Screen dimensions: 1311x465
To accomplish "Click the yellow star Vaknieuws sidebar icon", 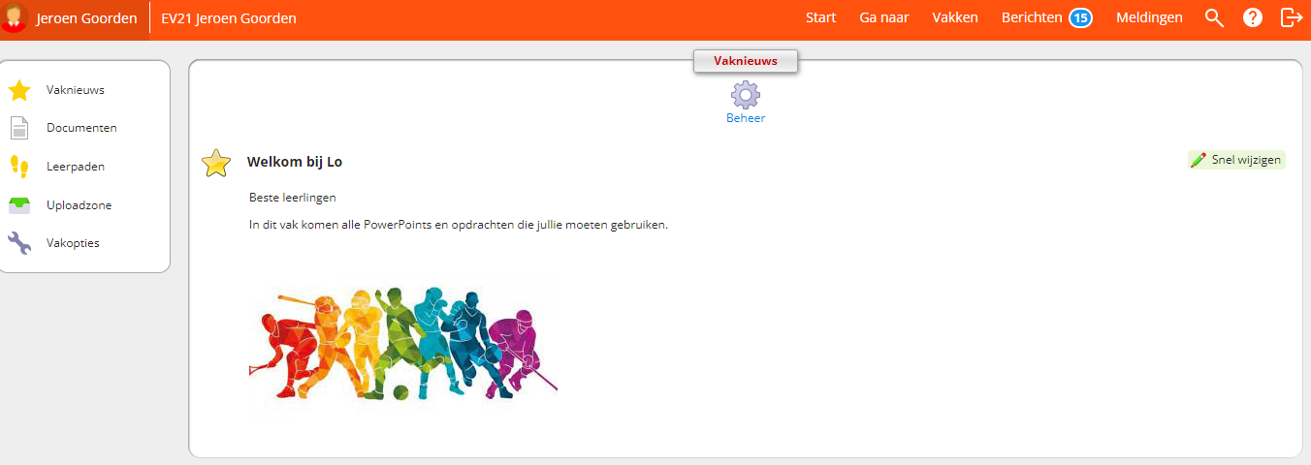I will (19, 90).
